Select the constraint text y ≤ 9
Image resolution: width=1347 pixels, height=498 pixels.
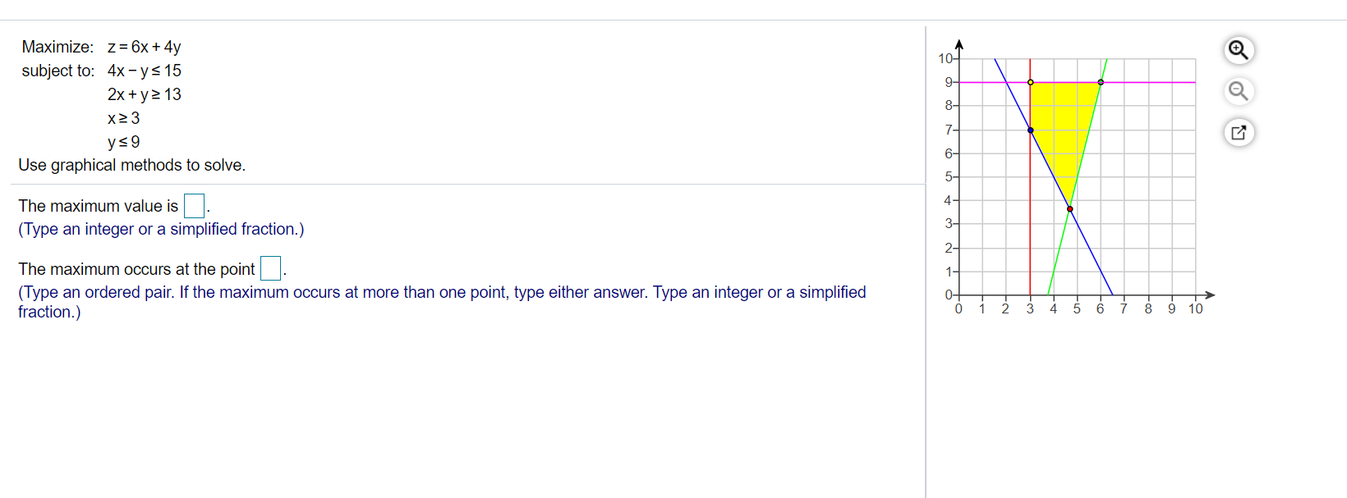123,141
